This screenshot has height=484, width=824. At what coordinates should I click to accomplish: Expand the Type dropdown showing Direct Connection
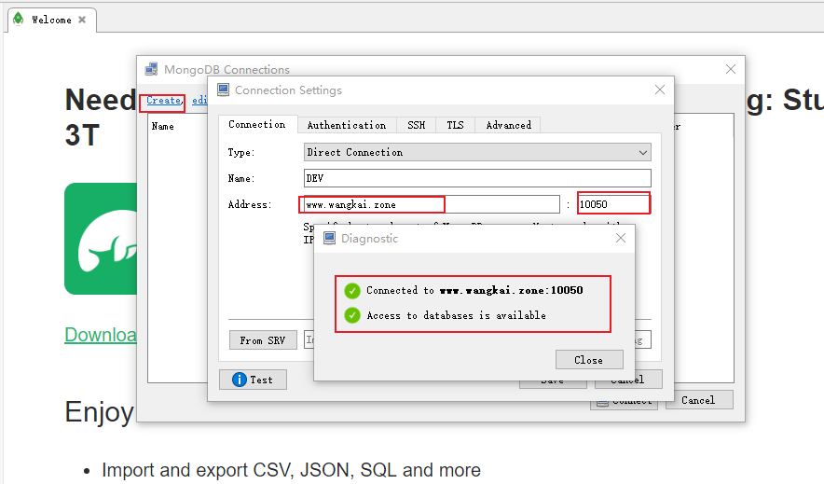477,152
